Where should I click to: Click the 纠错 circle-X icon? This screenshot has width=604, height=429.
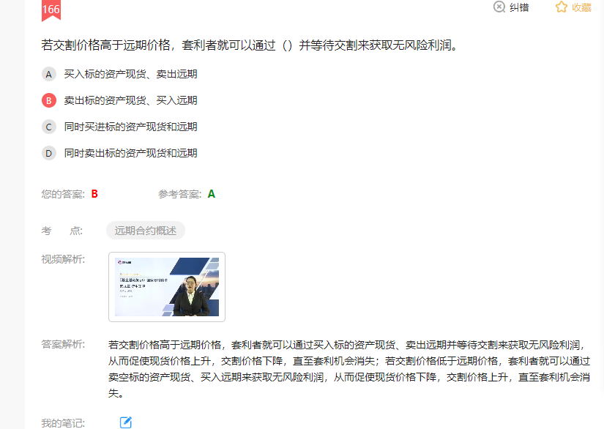pyautogui.click(x=499, y=7)
